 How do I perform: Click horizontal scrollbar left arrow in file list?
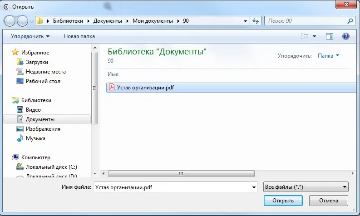click(x=104, y=173)
